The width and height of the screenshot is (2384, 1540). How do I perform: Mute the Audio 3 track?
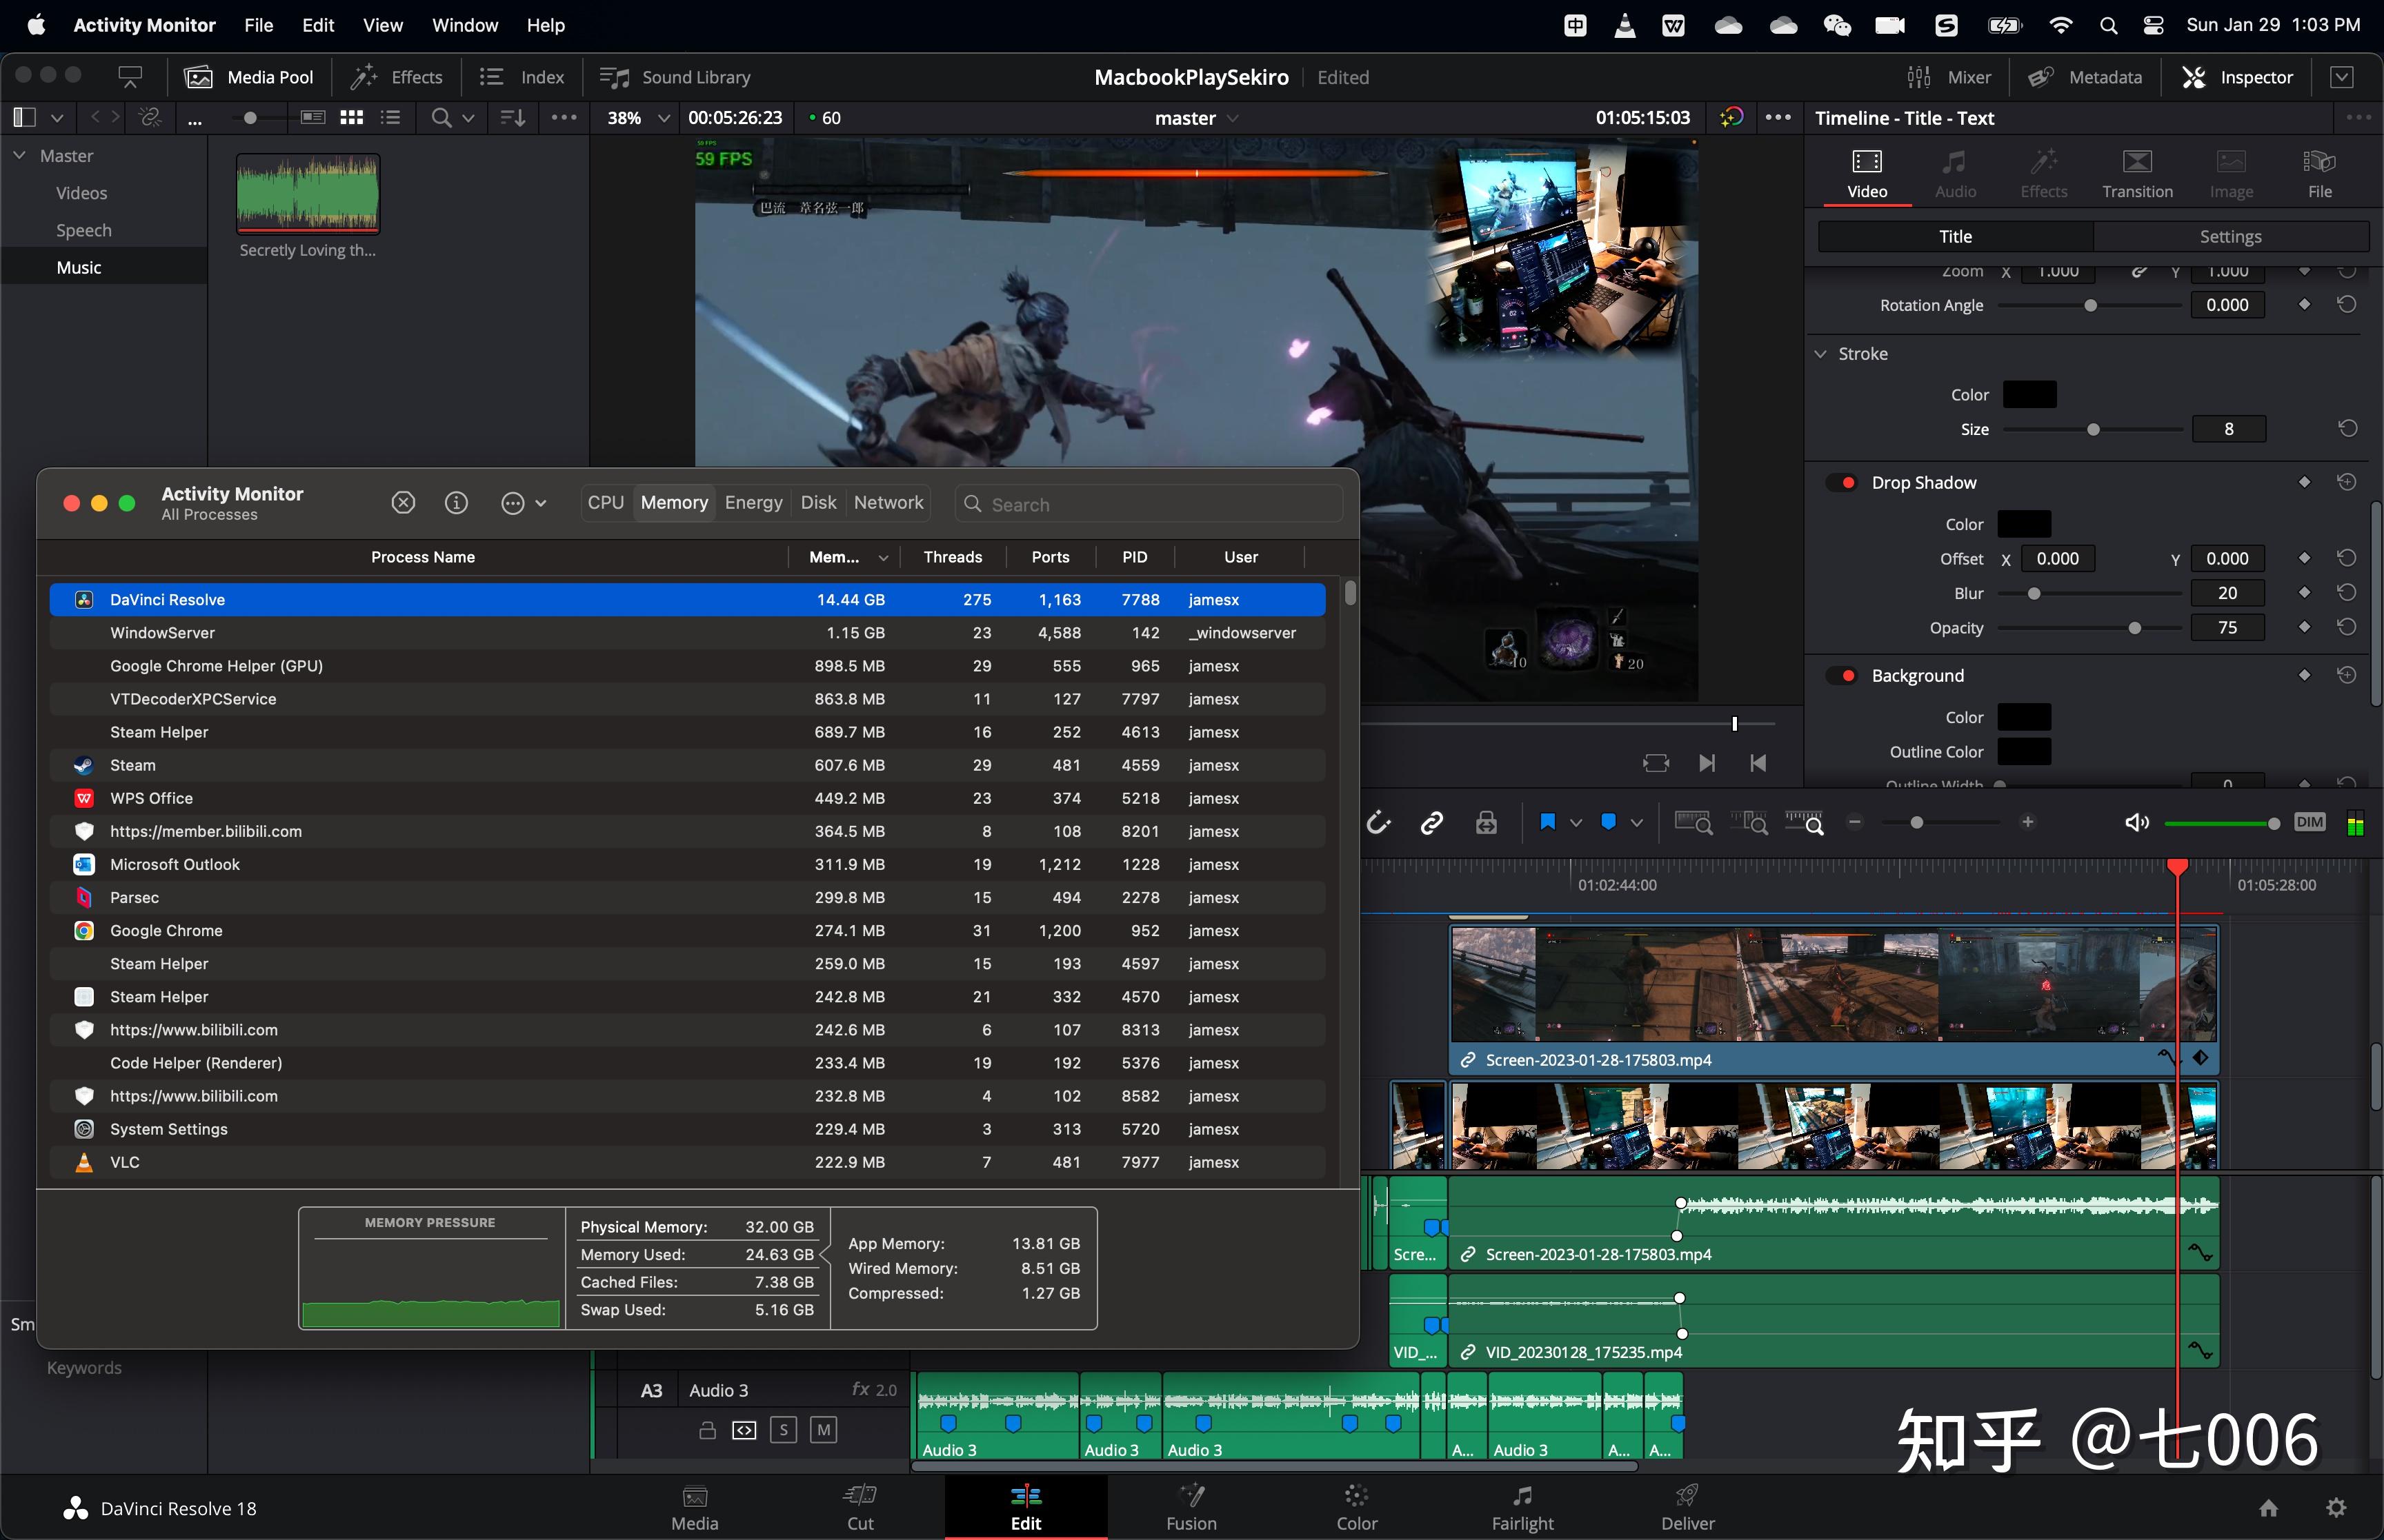click(824, 1430)
